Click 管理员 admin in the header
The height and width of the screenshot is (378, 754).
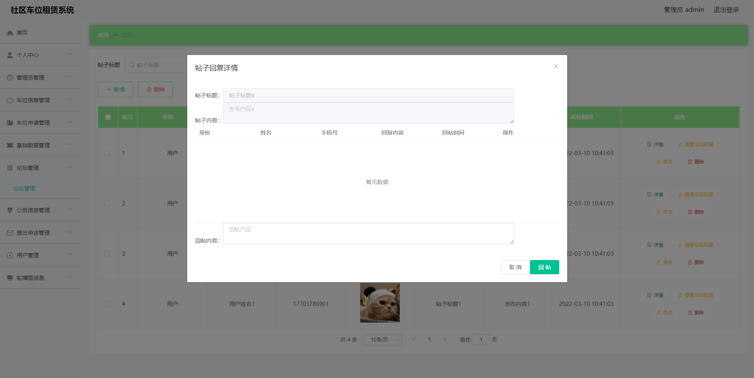tap(684, 9)
